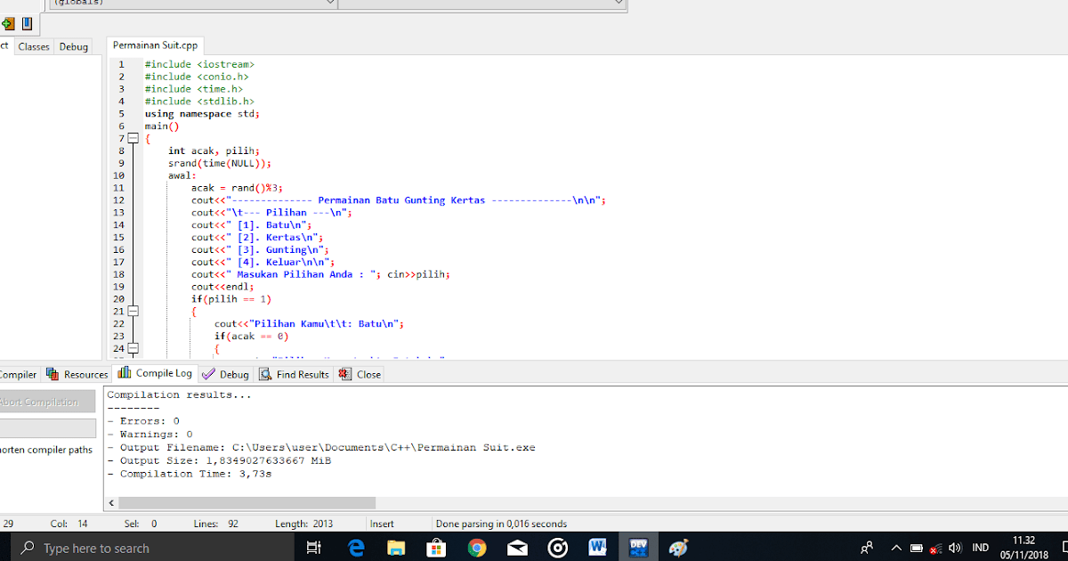Collapse the code fold at line 7
1068x561 pixels.
(x=133, y=138)
